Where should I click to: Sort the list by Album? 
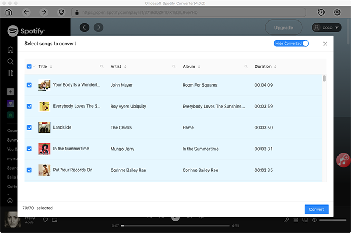(199, 66)
